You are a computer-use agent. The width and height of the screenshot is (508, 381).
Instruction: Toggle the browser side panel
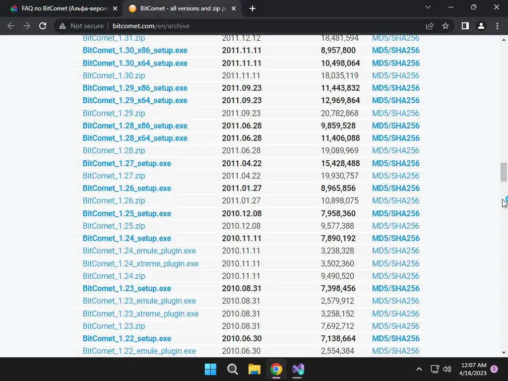click(x=465, y=26)
